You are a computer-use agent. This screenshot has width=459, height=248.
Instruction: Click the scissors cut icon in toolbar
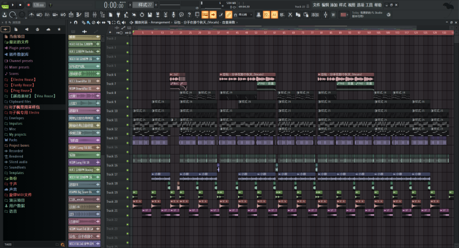pos(290,14)
